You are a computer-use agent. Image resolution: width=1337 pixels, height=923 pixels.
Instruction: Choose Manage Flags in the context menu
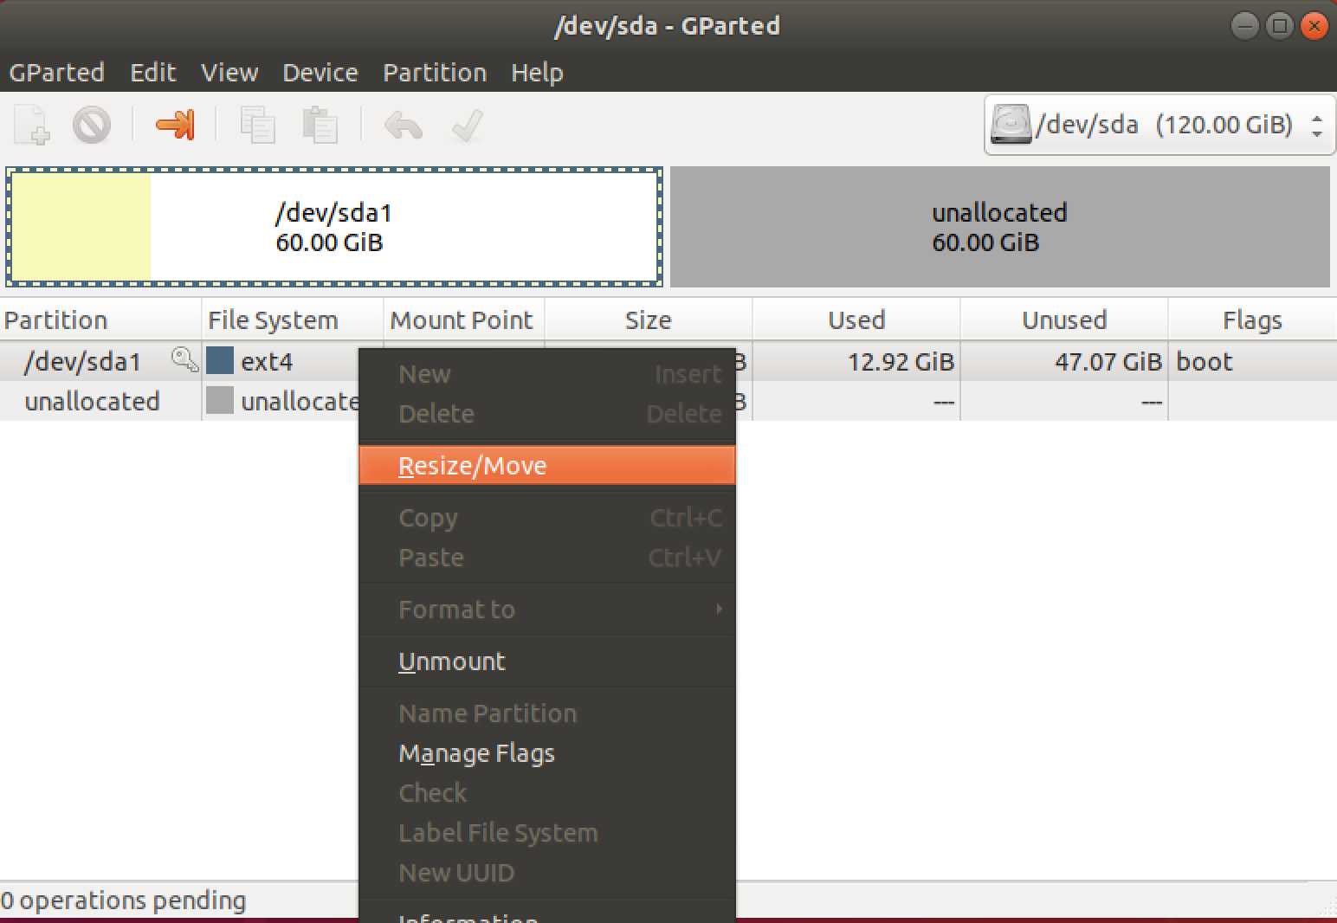tap(547, 753)
